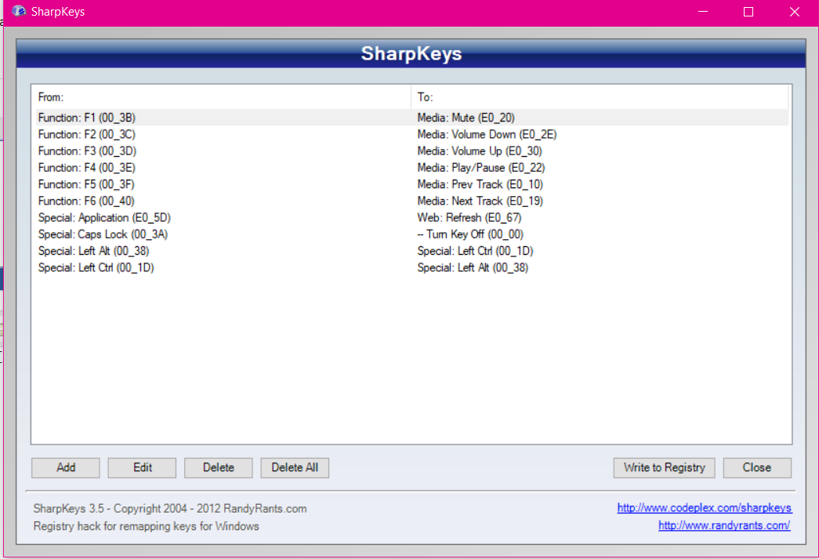Click the From: column header
Viewport: 819px width, 559px height.
[x=222, y=97]
